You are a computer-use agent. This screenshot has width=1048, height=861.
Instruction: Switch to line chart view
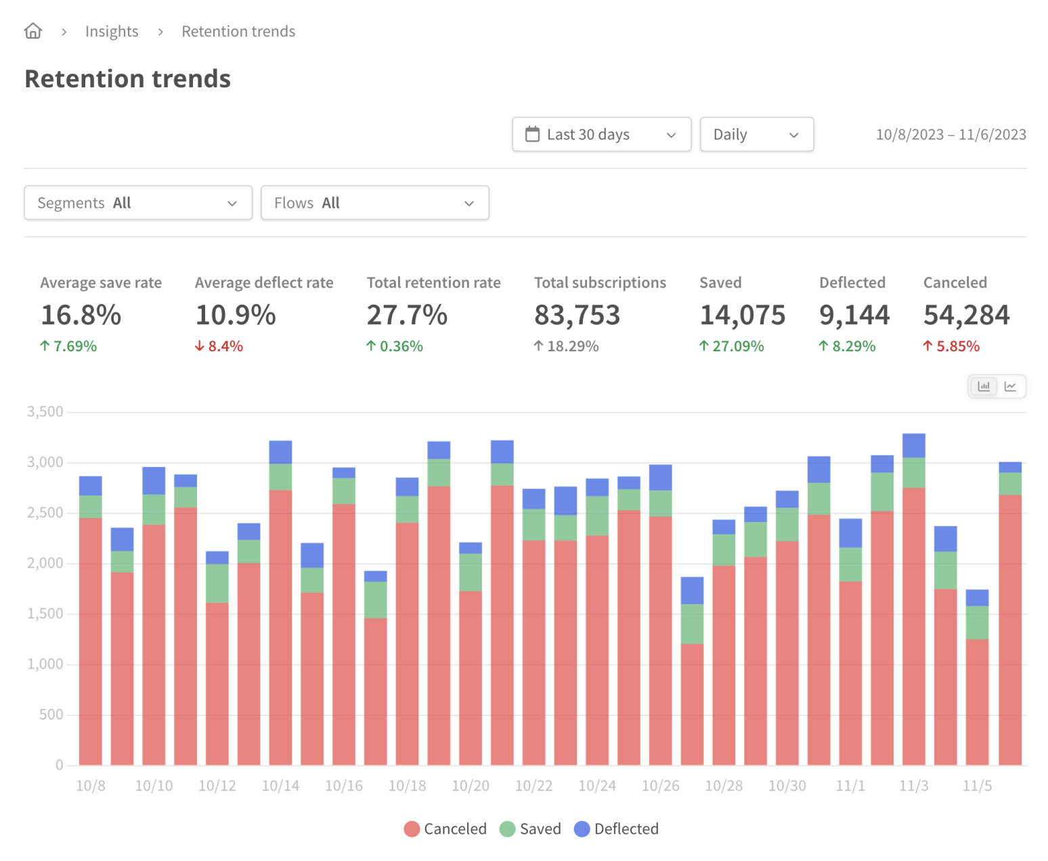(x=1011, y=386)
